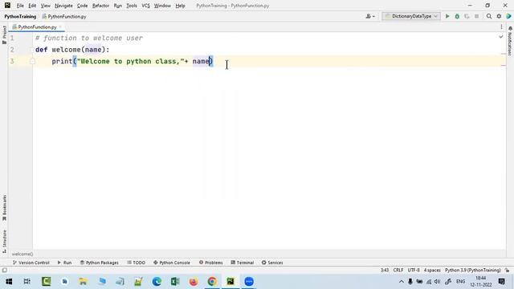Viewport: 514px width, 289px height.
Task: Open the Problems tool window
Action: point(210,263)
